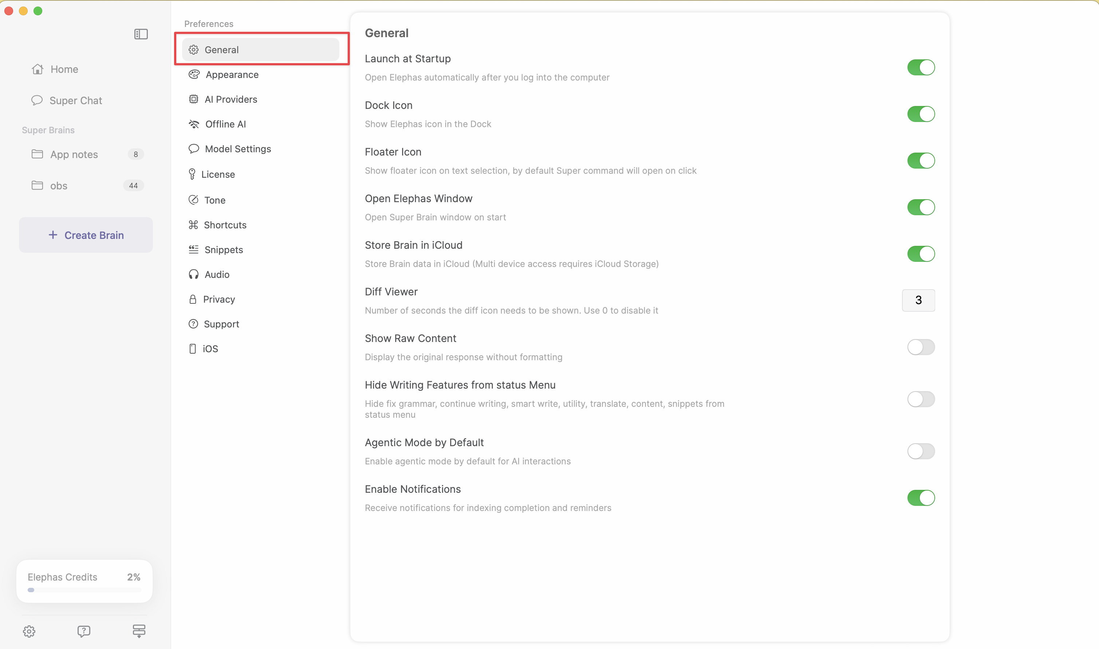
Task: Open Tone preferences
Action: coord(261,200)
